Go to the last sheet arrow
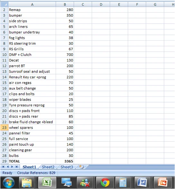Screen dimensions: 175x189 [x=17, y=167]
